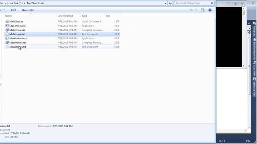Change view using the view layout icon
Viewport: 257px width, 144px height.
192,10
